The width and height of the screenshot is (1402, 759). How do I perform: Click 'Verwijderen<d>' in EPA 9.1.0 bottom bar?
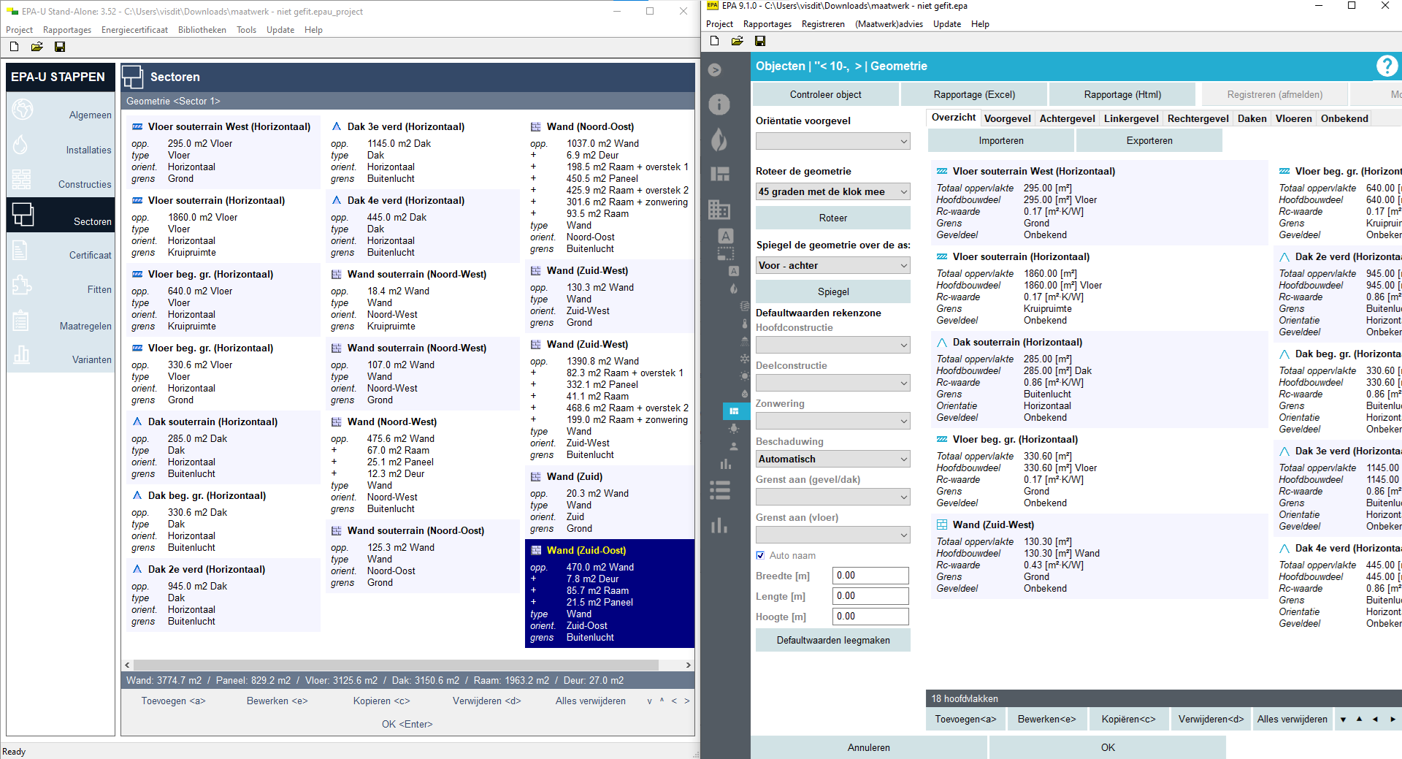1211,719
